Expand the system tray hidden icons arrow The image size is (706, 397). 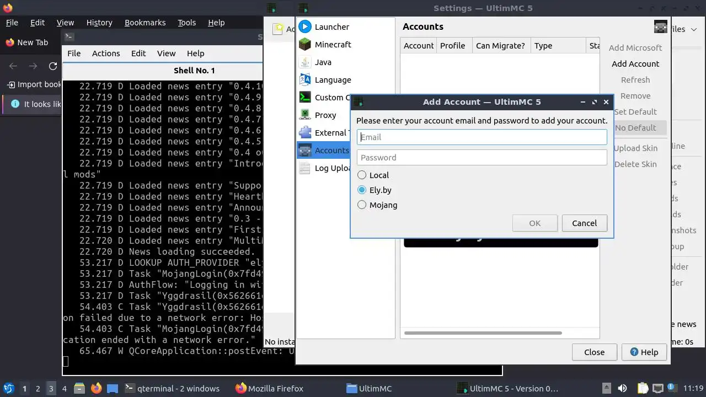coord(606,388)
